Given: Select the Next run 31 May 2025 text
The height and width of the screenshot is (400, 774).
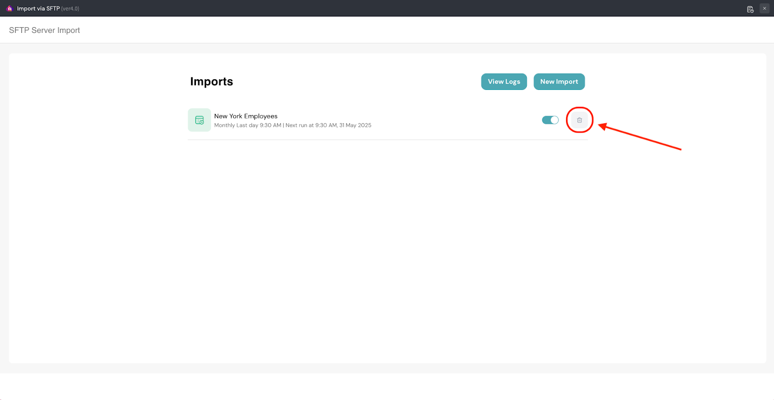Looking at the screenshot, I should [x=328, y=125].
